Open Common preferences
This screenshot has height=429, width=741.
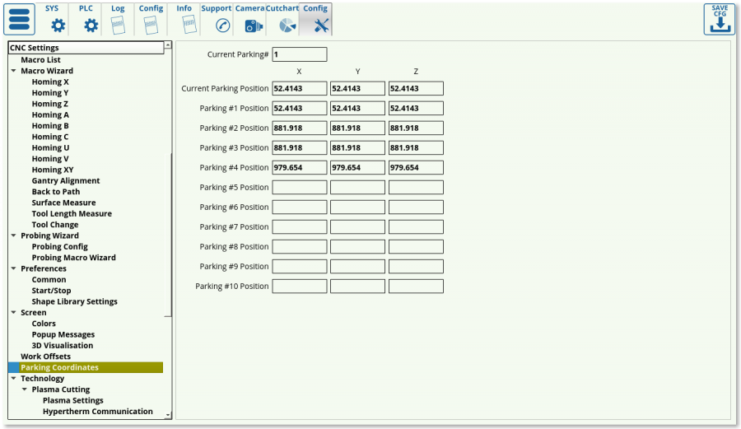point(49,280)
